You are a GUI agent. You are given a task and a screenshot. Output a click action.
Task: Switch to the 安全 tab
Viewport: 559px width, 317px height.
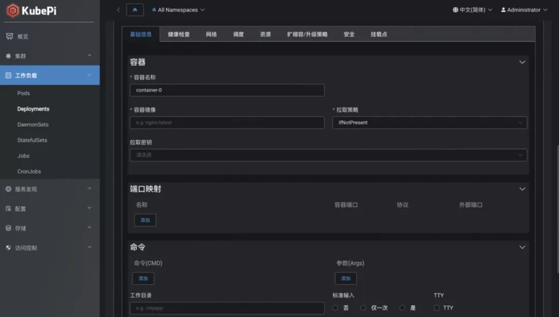349,34
